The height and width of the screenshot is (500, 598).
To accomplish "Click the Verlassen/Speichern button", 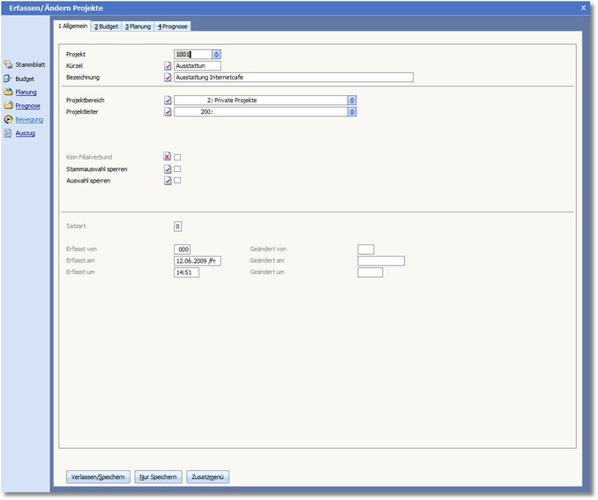I will (x=97, y=477).
